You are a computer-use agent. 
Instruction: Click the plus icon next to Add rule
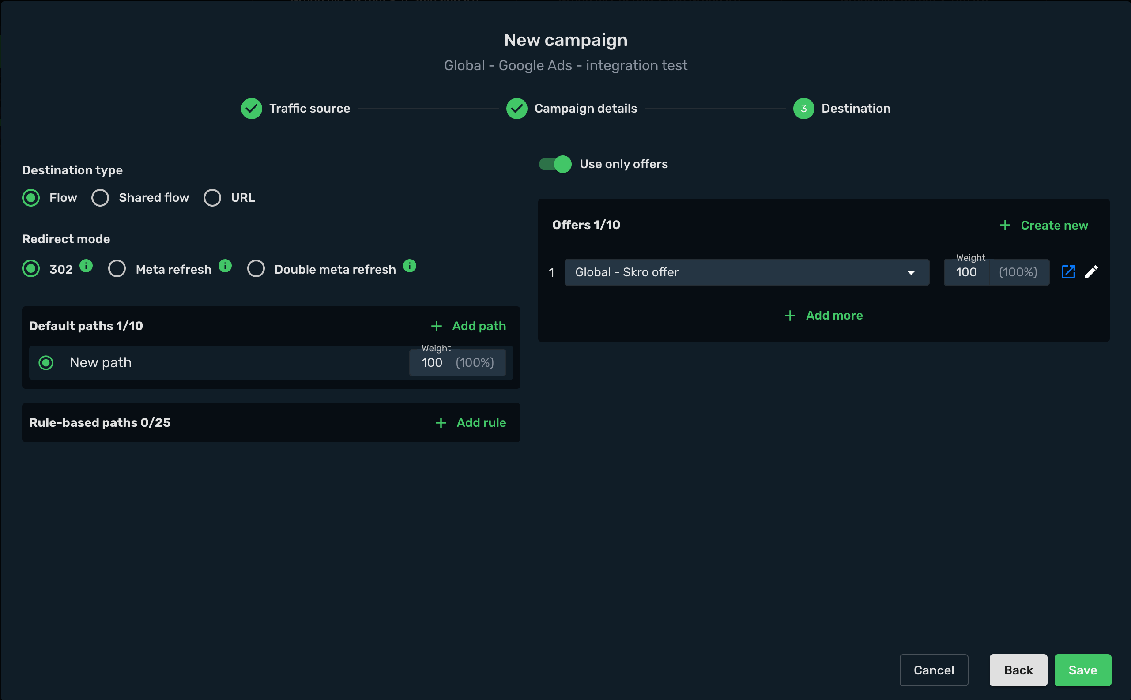click(x=441, y=423)
